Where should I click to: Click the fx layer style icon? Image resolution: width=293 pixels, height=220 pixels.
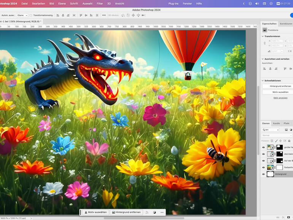(x=283, y=217)
